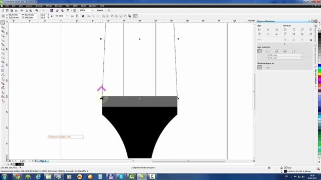Screen dimensions: 321x180
Task: Open the File menu
Action: tap(7, 6)
